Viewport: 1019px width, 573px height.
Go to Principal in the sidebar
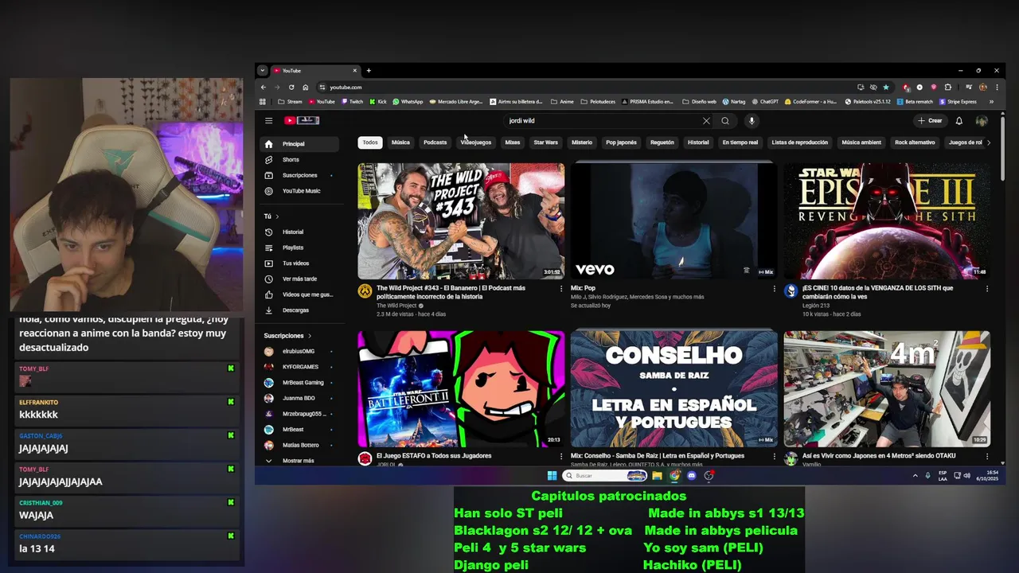[x=299, y=144]
